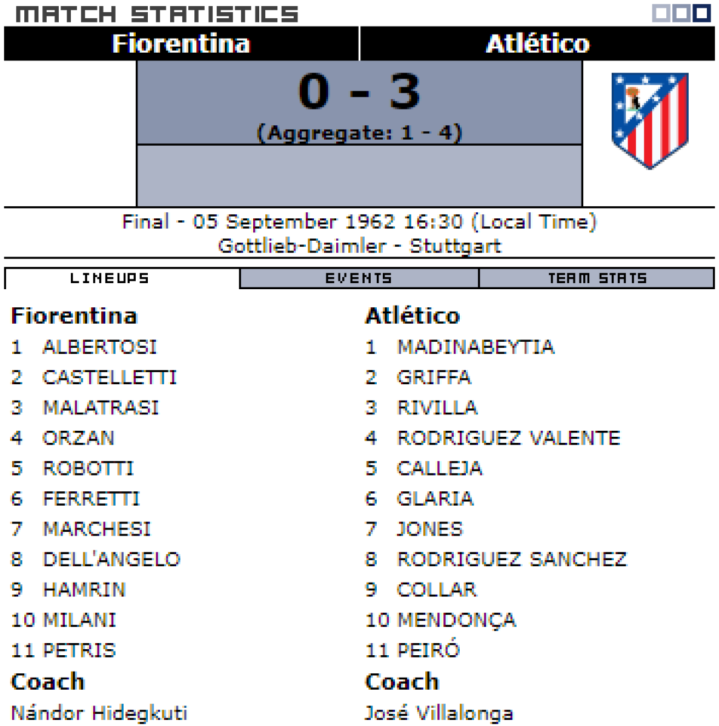
Task: Click coach José Villalonga
Action: 439,713
